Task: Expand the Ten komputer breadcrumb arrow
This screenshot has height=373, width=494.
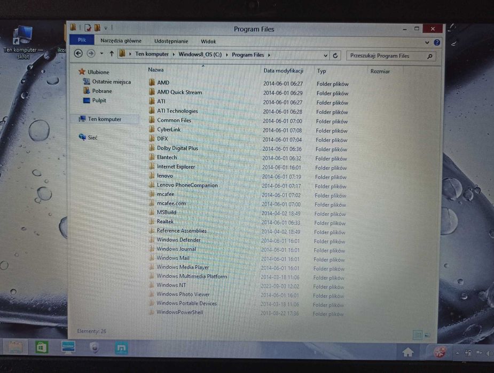Action: (x=174, y=54)
